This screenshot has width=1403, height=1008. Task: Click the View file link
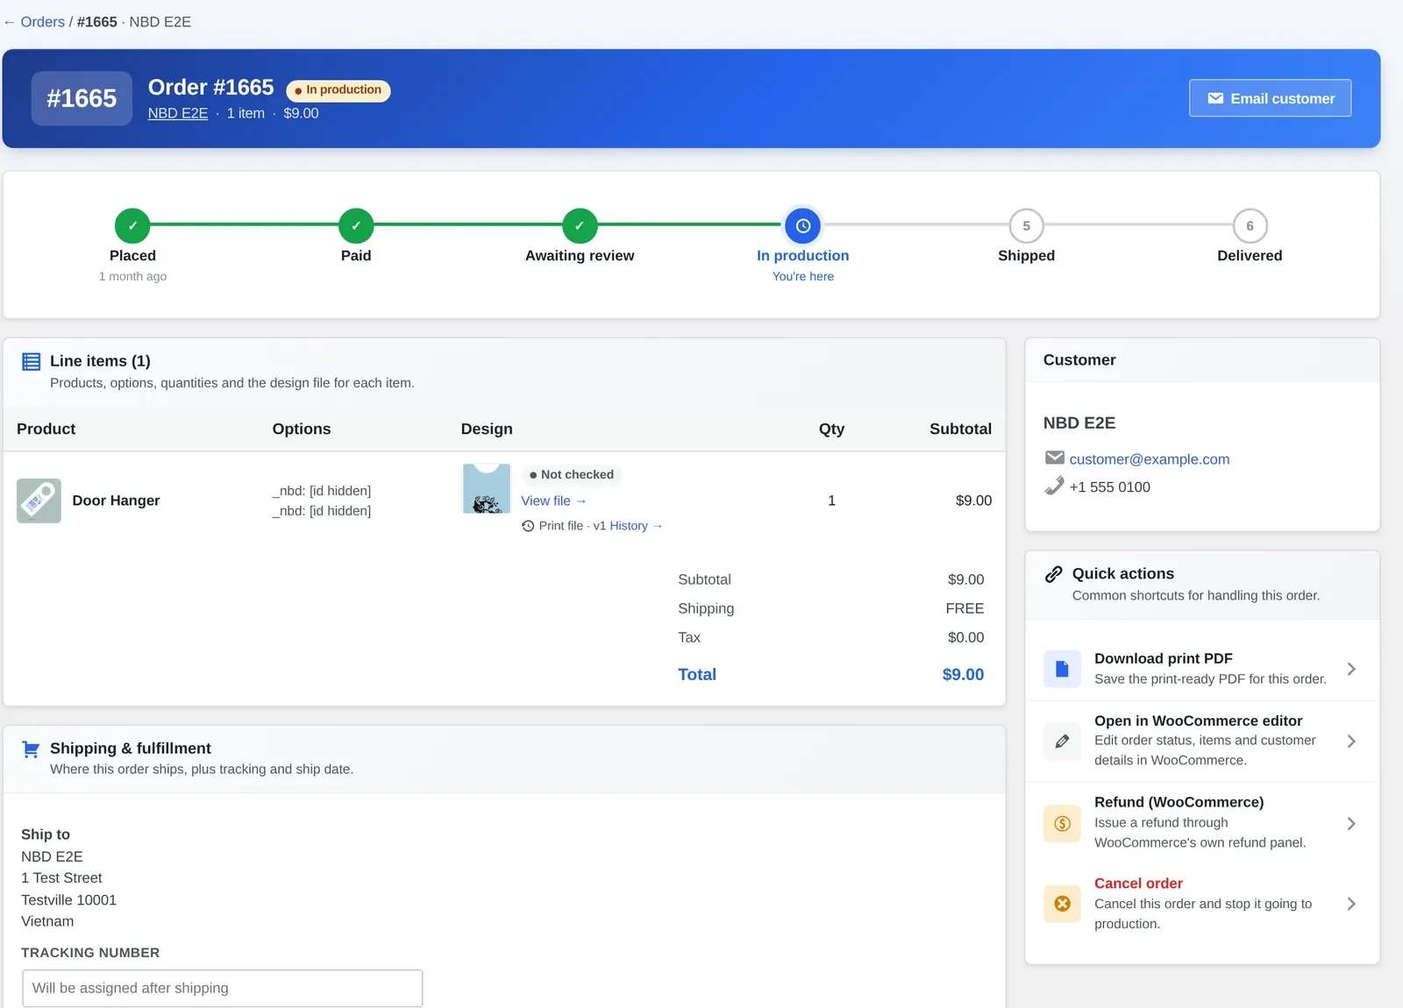tap(553, 500)
